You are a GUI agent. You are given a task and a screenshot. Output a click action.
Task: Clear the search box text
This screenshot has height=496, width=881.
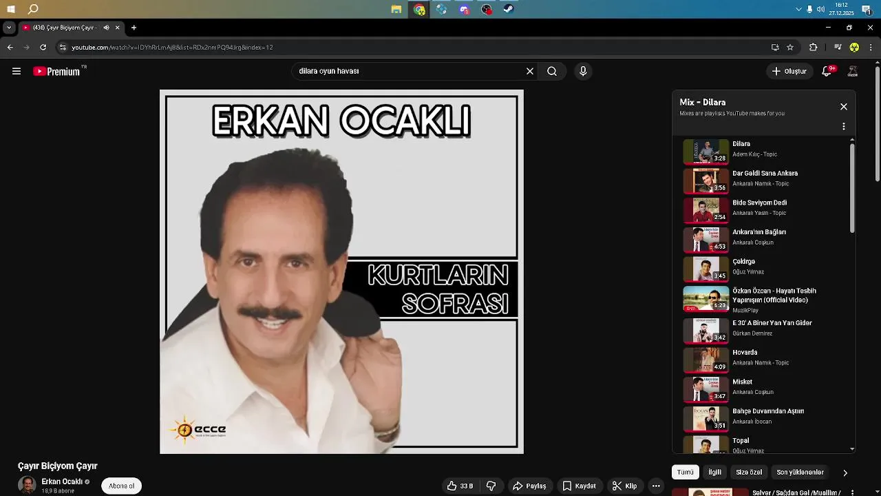pos(530,71)
